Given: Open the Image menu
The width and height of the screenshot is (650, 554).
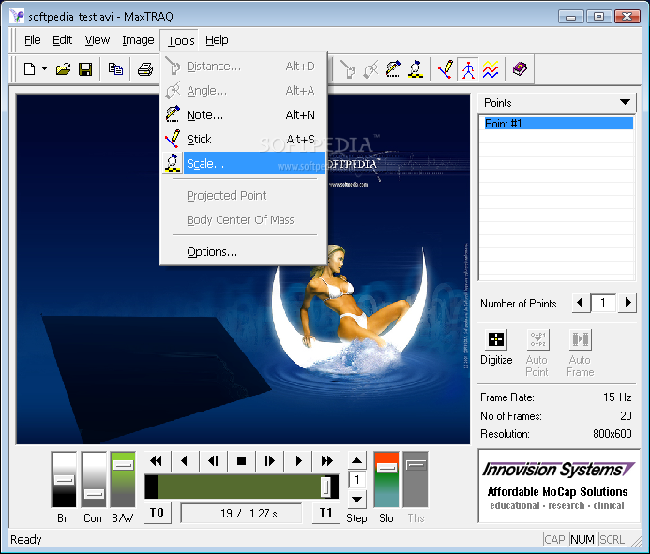Looking at the screenshot, I should [138, 40].
